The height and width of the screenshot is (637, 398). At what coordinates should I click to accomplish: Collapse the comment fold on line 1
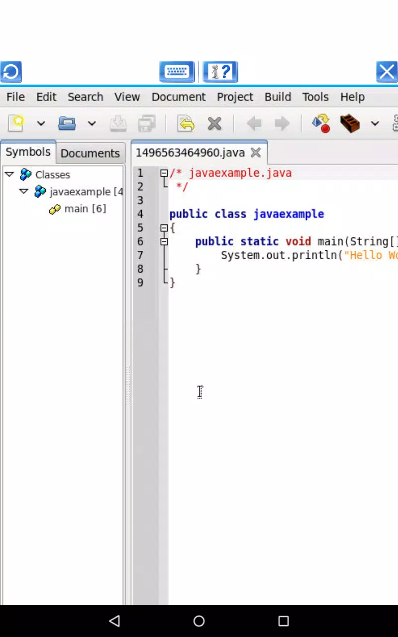164,173
